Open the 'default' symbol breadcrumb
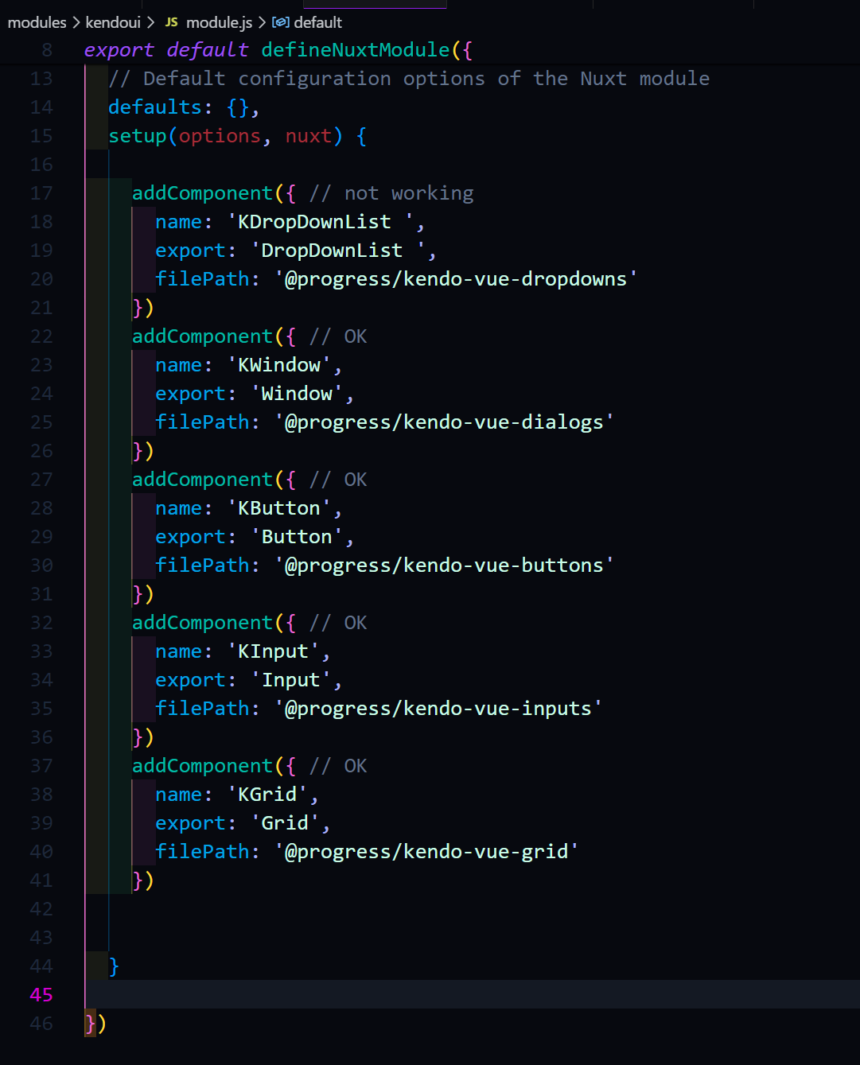 click(x=317, y=22)
